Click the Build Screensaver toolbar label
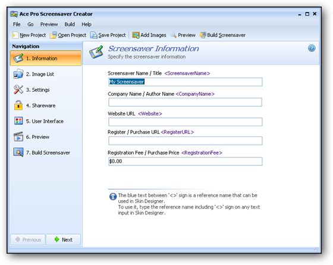333x265 pixels. coord(226,35)
